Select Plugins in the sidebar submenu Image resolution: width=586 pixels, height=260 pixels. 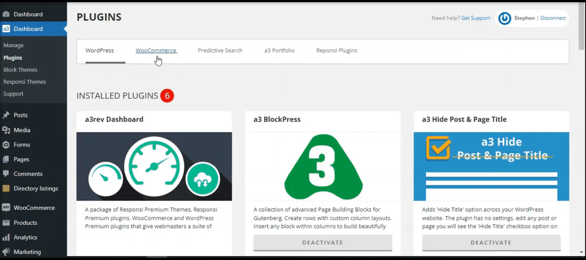click(x=12, y=58)
